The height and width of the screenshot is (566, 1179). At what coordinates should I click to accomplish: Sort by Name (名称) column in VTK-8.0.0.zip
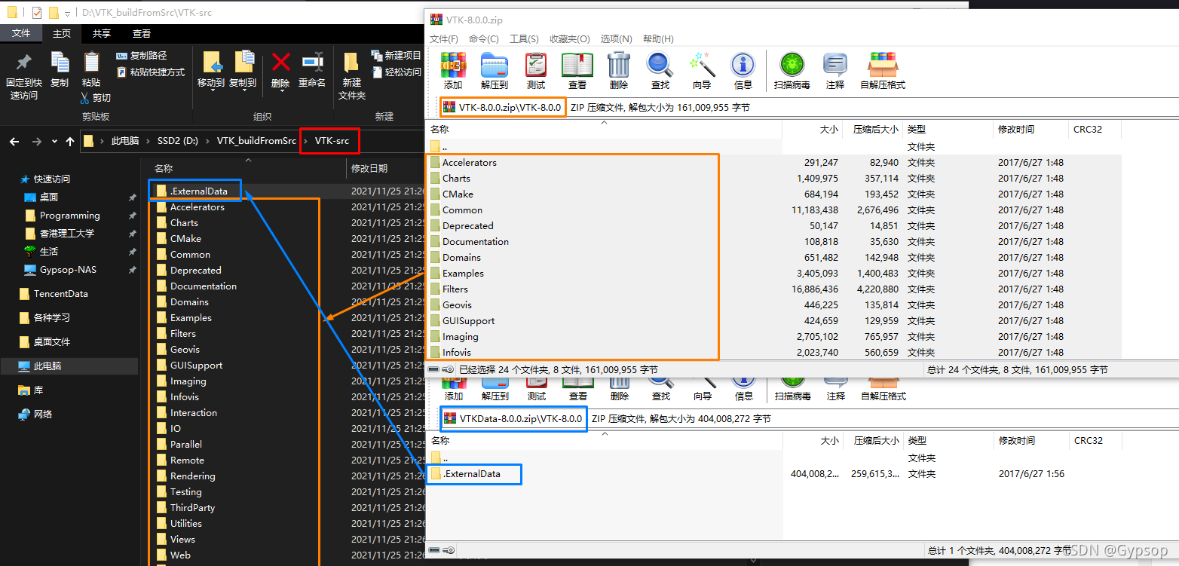point(605,130)
